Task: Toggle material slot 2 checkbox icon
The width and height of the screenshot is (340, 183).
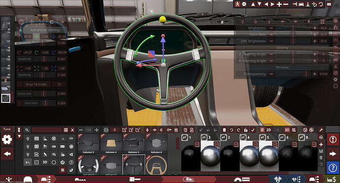Action: 224,137
